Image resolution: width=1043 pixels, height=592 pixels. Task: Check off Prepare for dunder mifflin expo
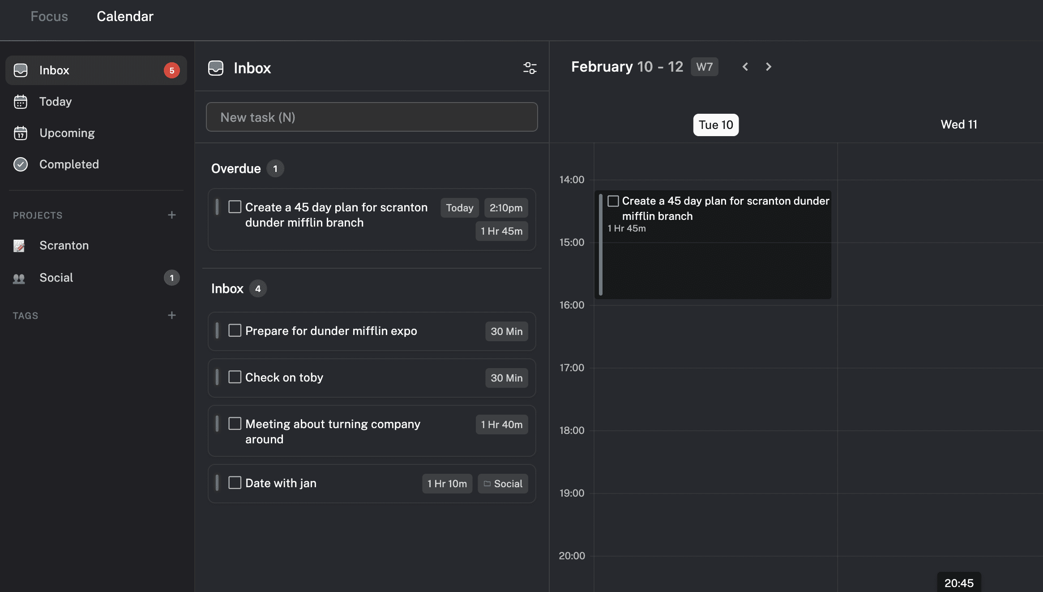pyautogui.click(x=235, y=330)
